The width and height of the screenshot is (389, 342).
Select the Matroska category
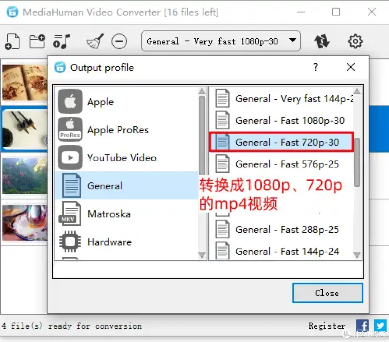(126, 214)
